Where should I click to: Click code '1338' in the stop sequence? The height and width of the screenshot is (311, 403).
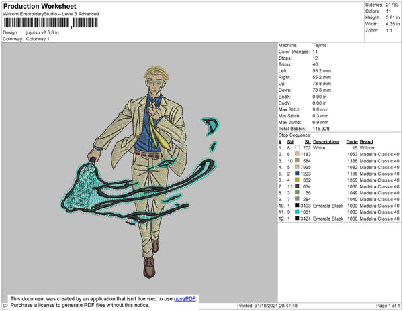pyautogui.click(x=352, y=161)
